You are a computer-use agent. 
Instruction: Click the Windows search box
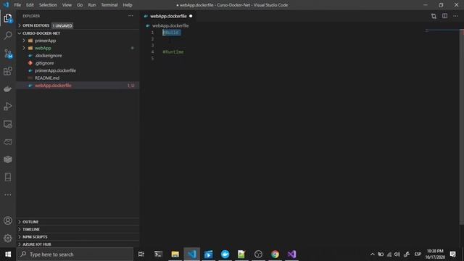click(75, 254)
